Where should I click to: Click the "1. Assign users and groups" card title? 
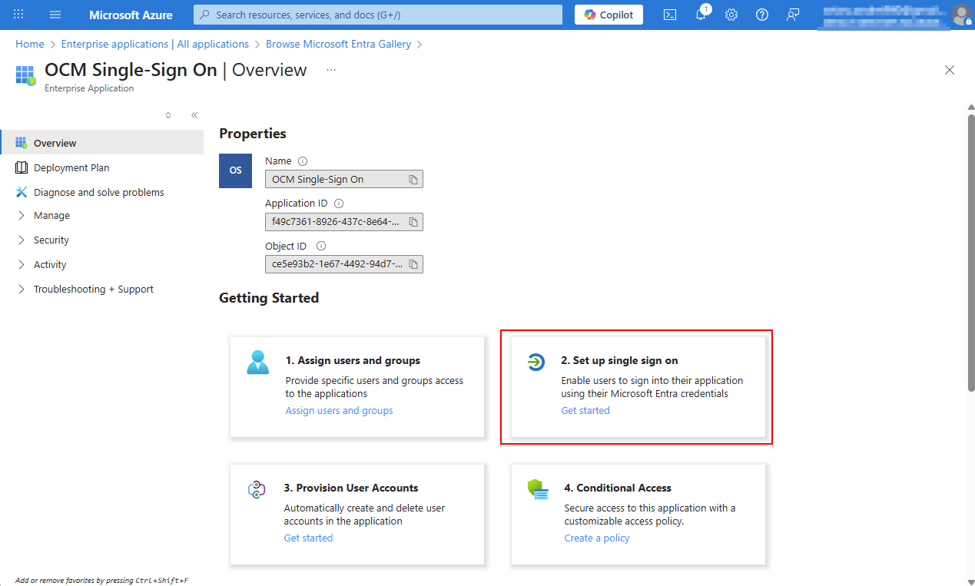353,360
